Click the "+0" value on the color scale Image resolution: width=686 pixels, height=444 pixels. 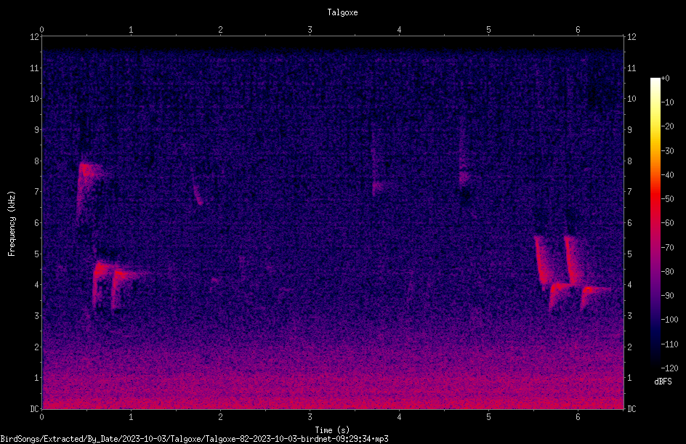pos(665,78)
